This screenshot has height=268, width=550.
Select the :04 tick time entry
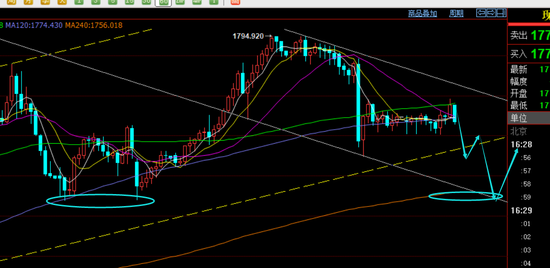(x=527, y=263)
